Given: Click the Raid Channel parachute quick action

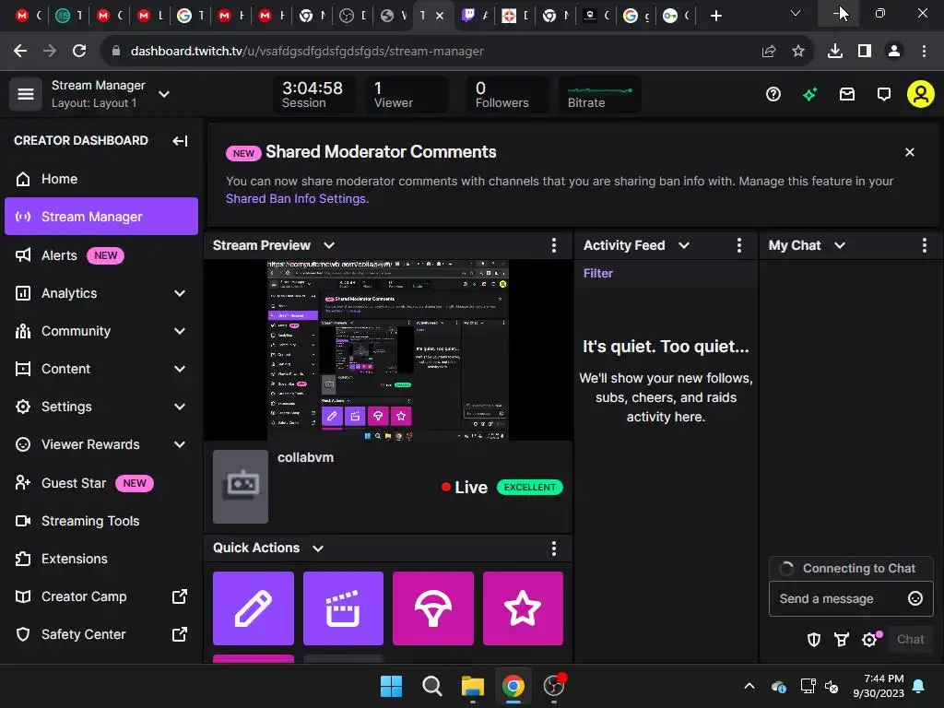Looking at the screenshot, I should click(x=433, y=608).
